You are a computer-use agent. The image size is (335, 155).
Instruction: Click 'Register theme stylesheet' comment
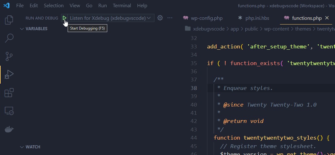[x=268, y=146]
